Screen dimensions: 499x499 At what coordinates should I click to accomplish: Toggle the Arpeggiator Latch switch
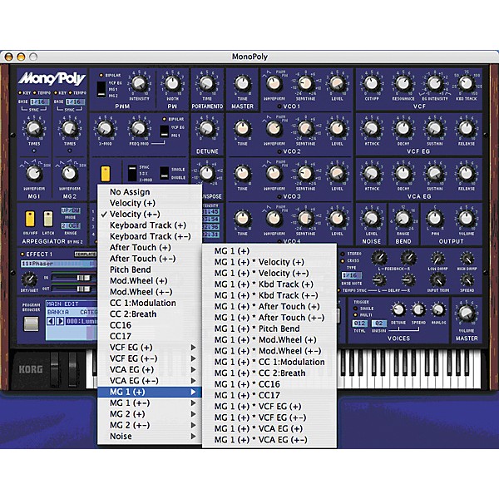[x=48, y=220]
